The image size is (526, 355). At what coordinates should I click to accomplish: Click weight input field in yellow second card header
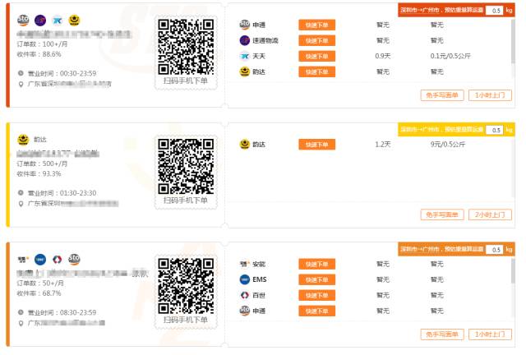click(x=495, y=130)
